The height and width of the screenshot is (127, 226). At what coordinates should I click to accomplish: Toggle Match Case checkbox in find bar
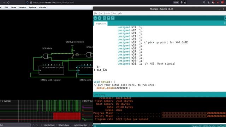[x=58, y=125]
